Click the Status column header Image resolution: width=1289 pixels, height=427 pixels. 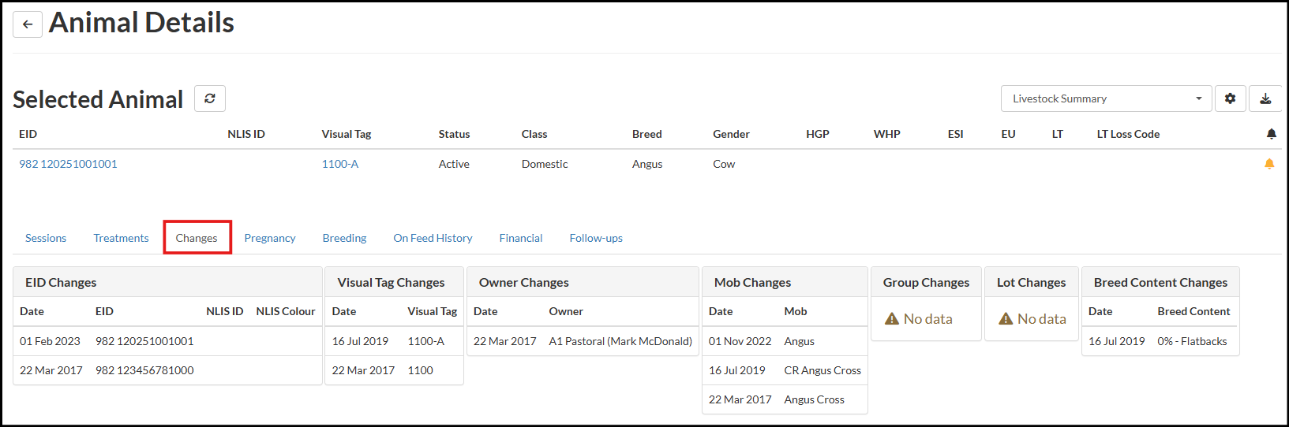[x=454, y=134]
